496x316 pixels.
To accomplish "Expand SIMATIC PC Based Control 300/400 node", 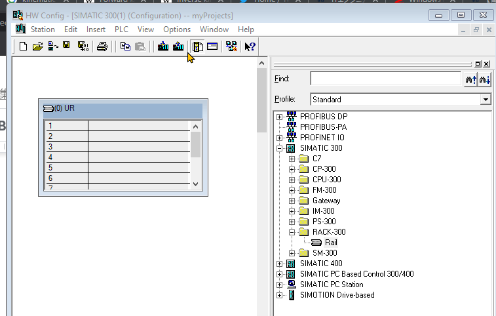I will tap(279, 274).
